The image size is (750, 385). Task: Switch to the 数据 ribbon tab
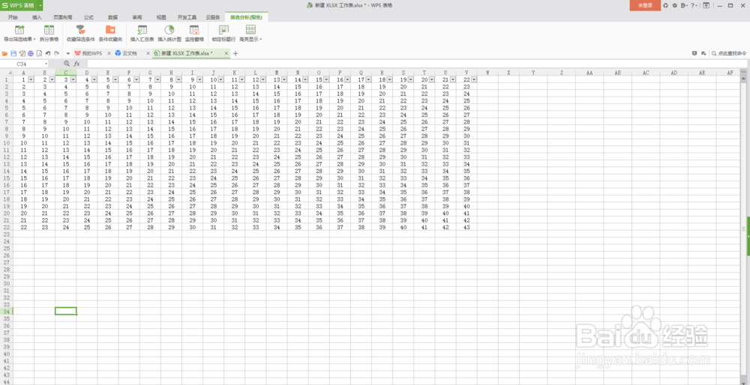pyautogui.click(x=113, y=17)
